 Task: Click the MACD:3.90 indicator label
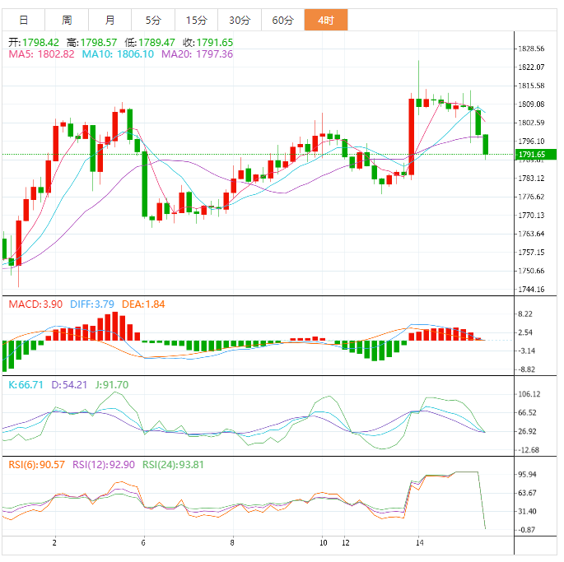pyautogui.click(x=35, y=304)
